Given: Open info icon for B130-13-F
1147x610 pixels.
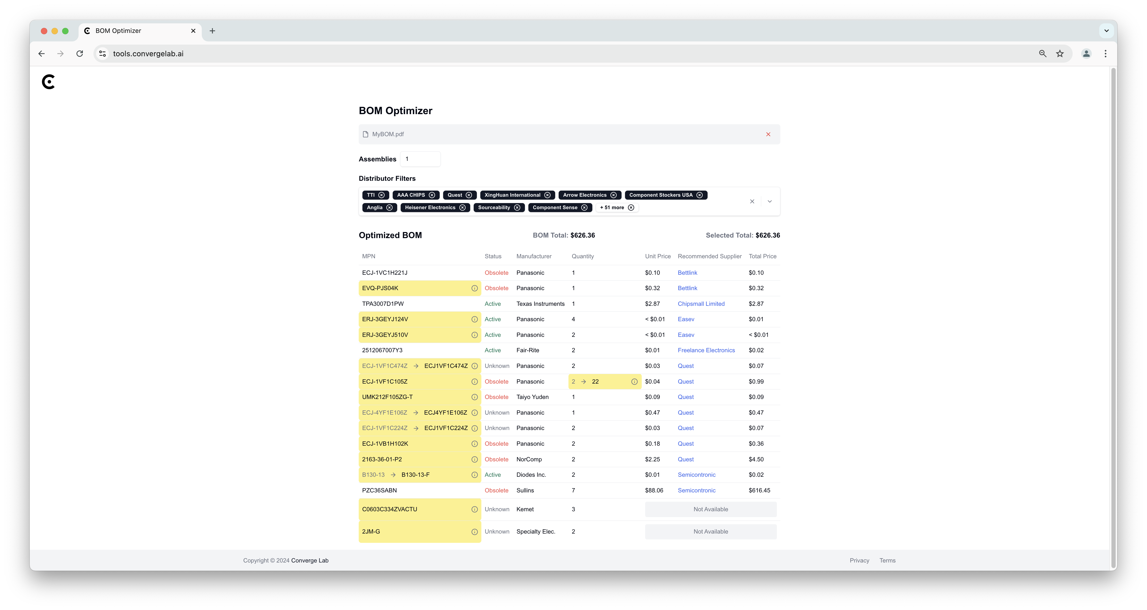Looking at the screenshot, I should [x=475, y=475].
